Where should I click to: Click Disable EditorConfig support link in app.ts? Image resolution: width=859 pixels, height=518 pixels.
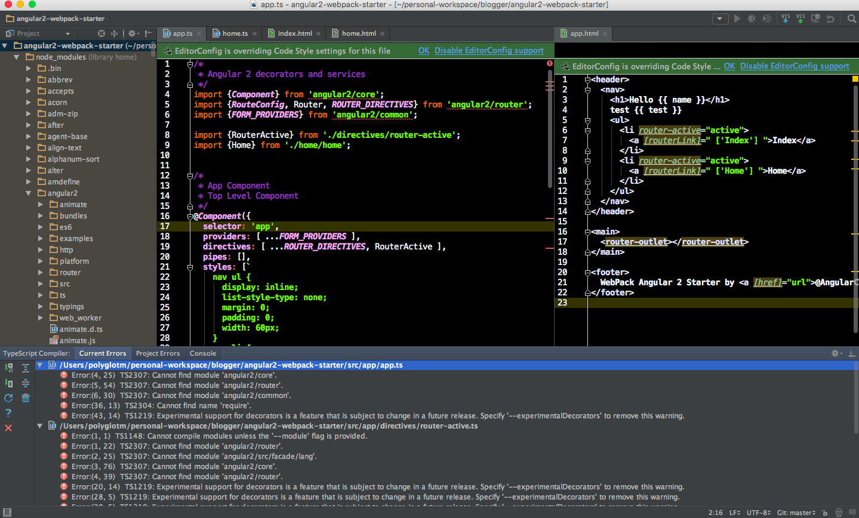[489, 51]
